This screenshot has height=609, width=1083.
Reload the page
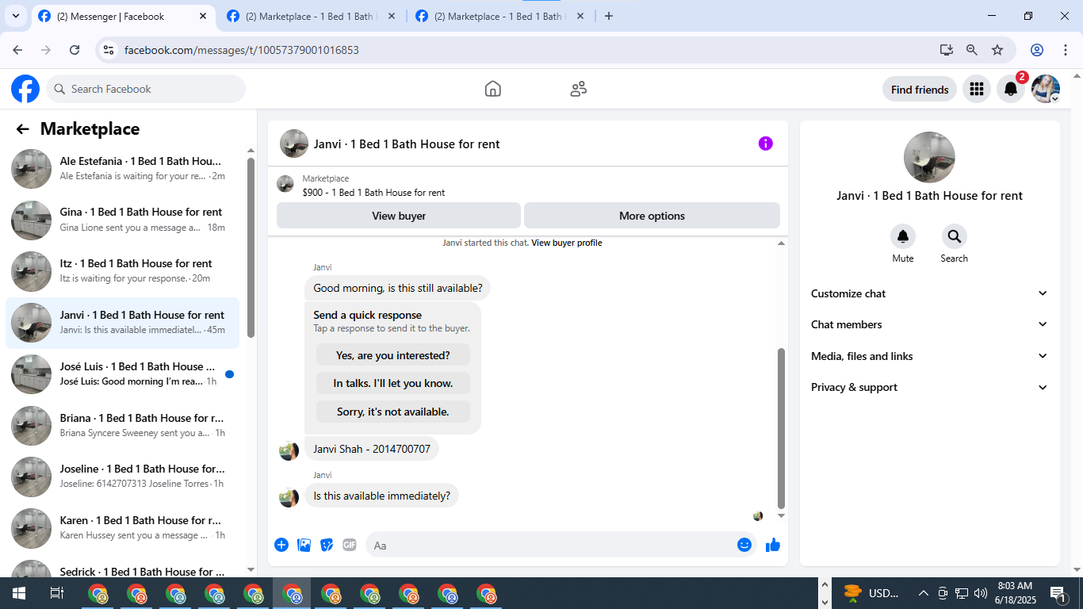click(75, 50)
